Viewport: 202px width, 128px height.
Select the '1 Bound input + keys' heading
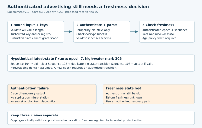29,25
